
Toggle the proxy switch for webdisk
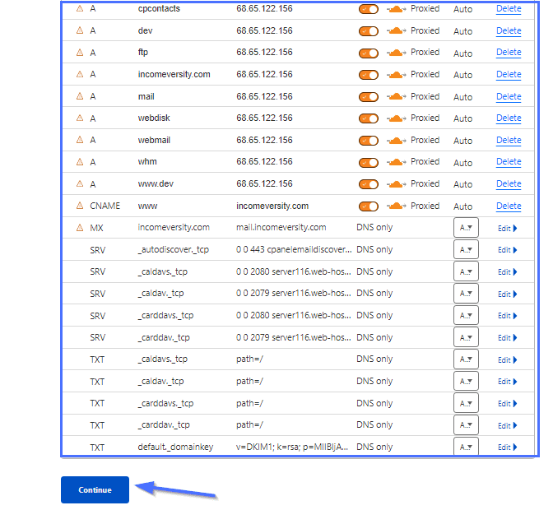tap(369, 118)
